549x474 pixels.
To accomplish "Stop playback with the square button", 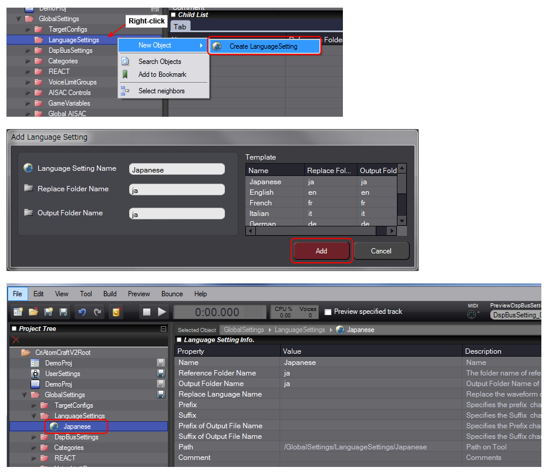I will tap(147, 312).
